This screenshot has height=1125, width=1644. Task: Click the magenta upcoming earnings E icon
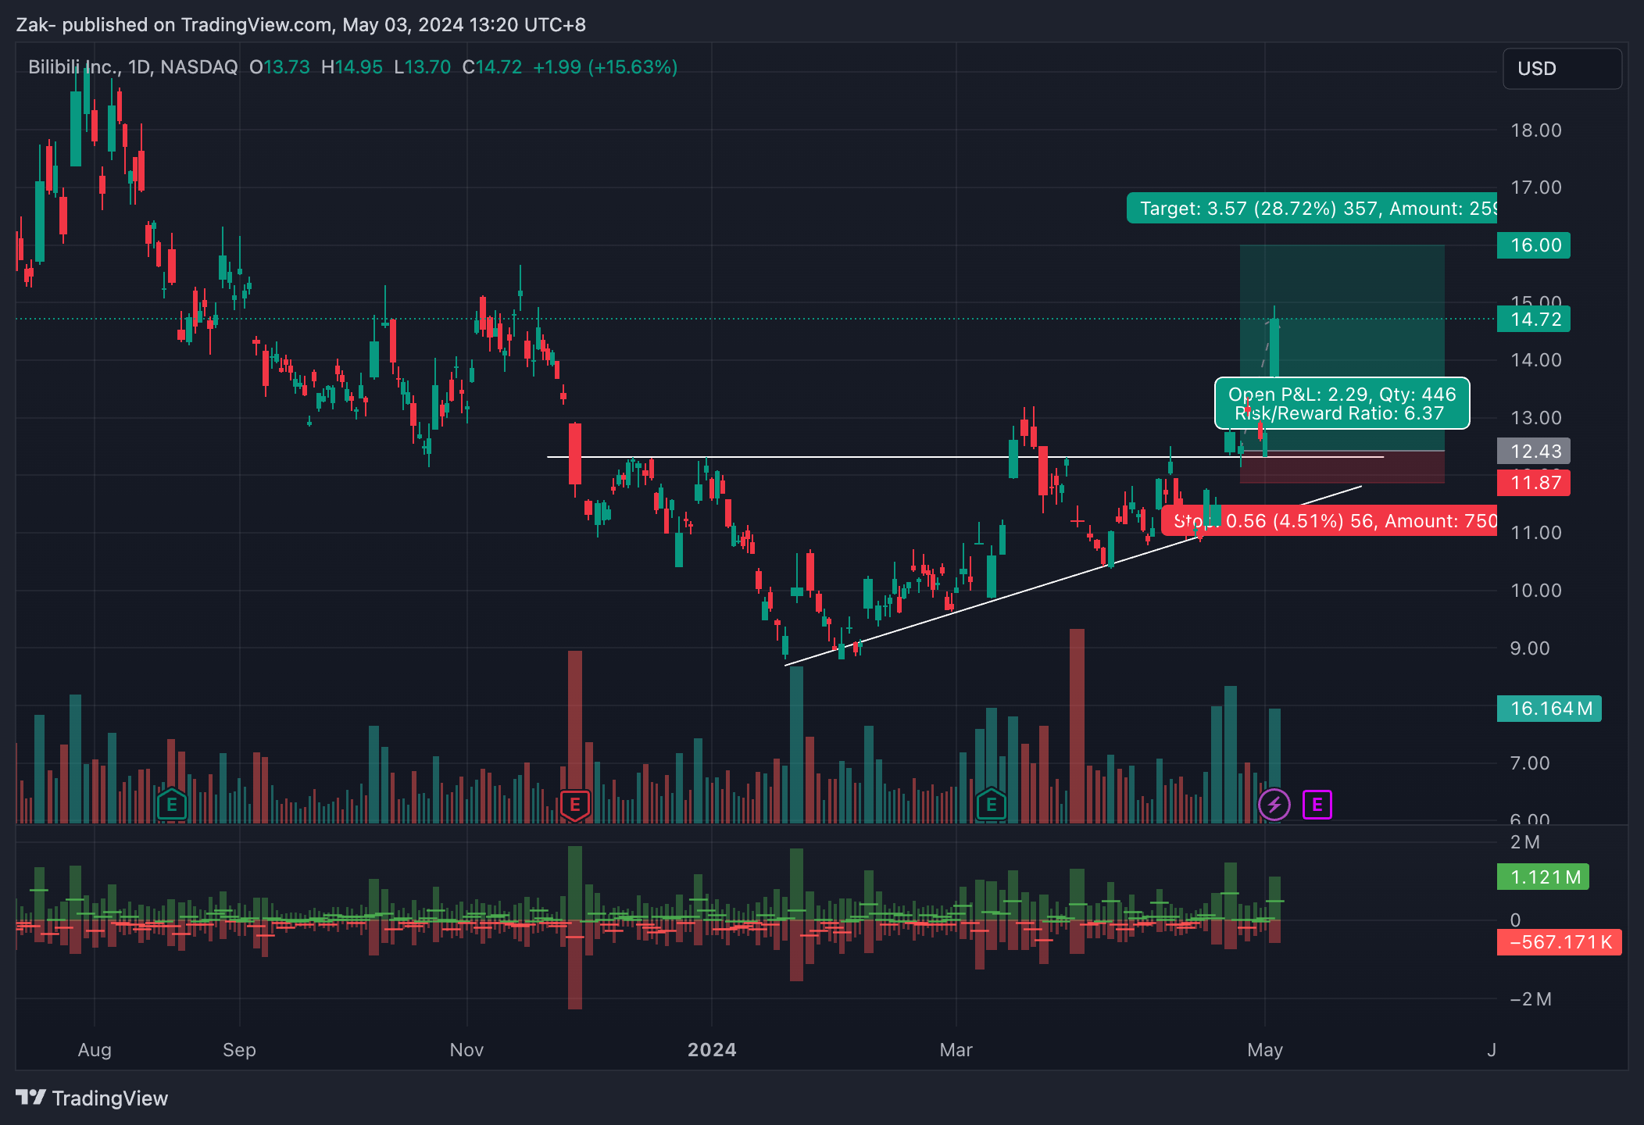(x=1317, y=804)
